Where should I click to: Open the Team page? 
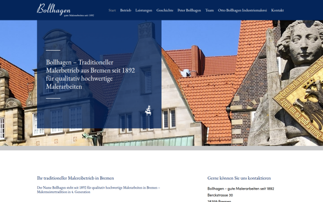click(x=209, y=10)
